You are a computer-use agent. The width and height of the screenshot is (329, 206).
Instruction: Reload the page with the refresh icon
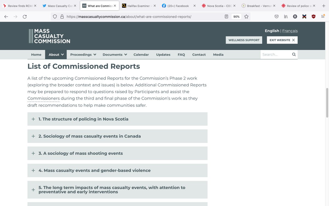coord(25,16)
